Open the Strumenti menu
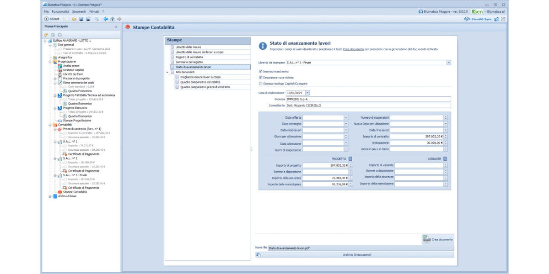Screen dimensions: 549x274 [x=79, y=11]
